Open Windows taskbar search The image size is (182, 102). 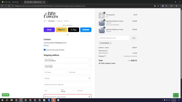(7, 100)
